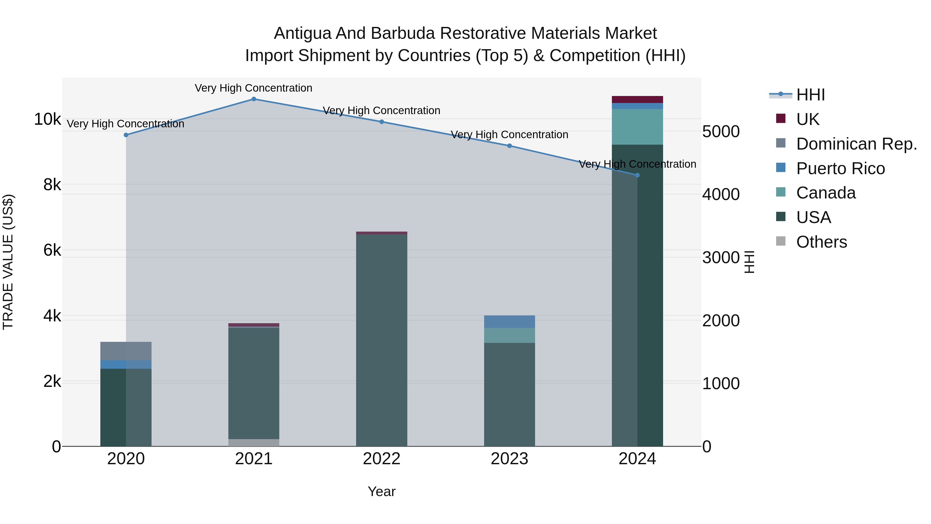
Task: Click the 2021 UK bar segment
Action: pos(254,325)
